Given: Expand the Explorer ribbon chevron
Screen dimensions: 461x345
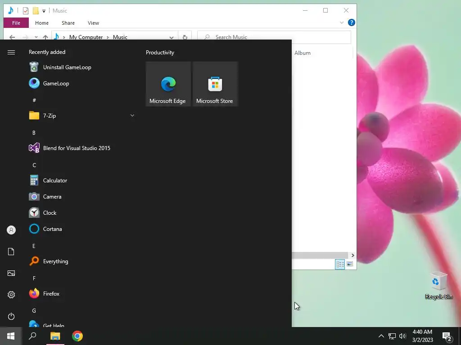Looking at the screenshot, I should 342,22.
